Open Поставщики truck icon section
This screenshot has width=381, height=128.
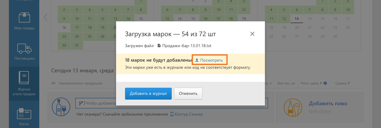24,51
